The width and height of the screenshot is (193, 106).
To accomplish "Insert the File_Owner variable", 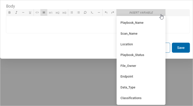I will (128, 66).
